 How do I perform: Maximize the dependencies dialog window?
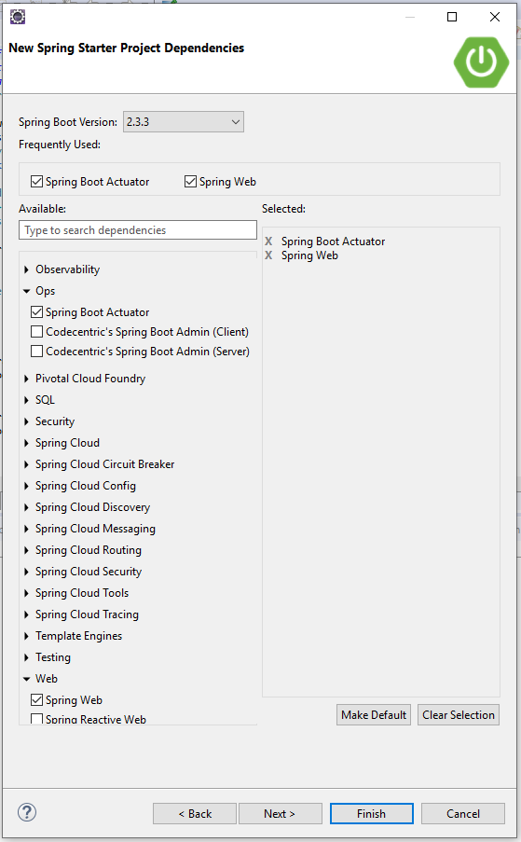click(x=452, y=17)
